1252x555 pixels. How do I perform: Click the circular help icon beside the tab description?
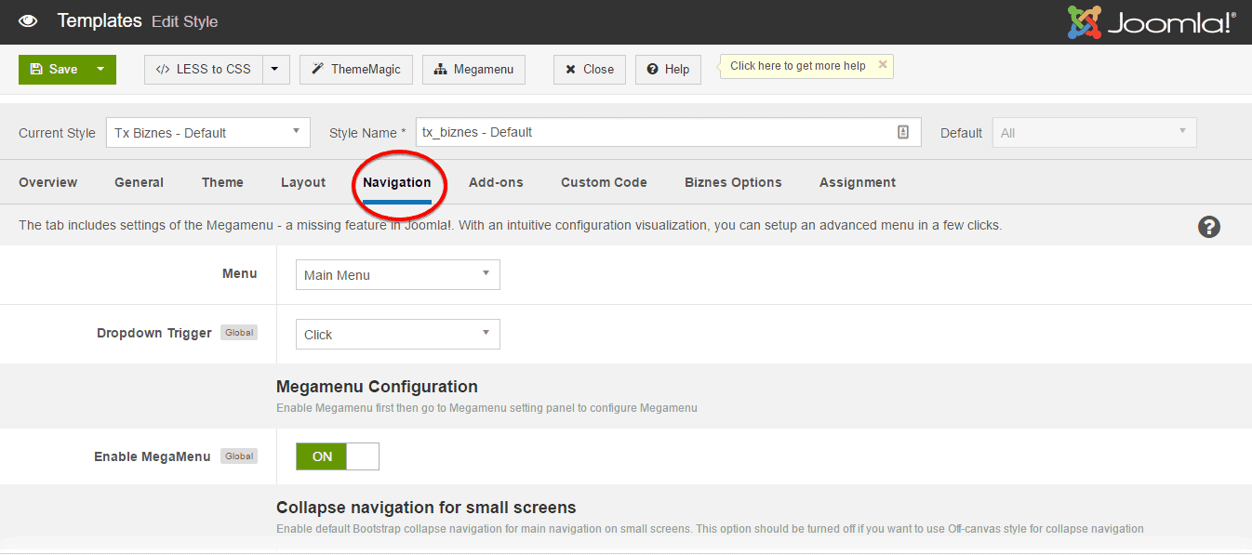click(1208, 226)
